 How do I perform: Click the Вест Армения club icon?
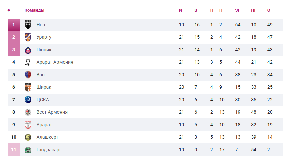(x=28, y=112)
